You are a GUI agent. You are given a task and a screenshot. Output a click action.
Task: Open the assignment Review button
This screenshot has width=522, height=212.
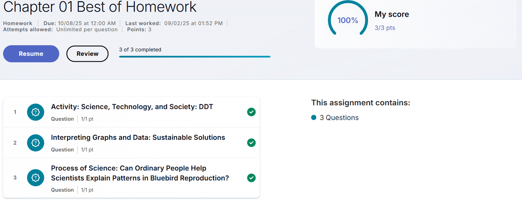[87, 54]
